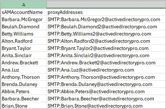Click the Andrew.Brackett account name cell
Viewport: 166px width, 109px height.
tap(24, 62)
